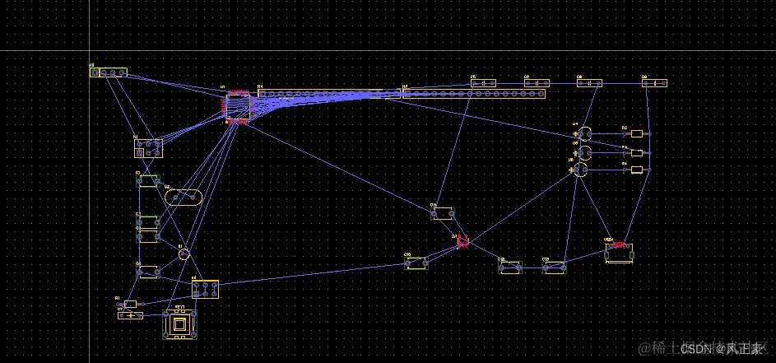This screenshot has width=776, height=363.
Task: Select the U6 LED footprint
Action: [x=582, y=170]
